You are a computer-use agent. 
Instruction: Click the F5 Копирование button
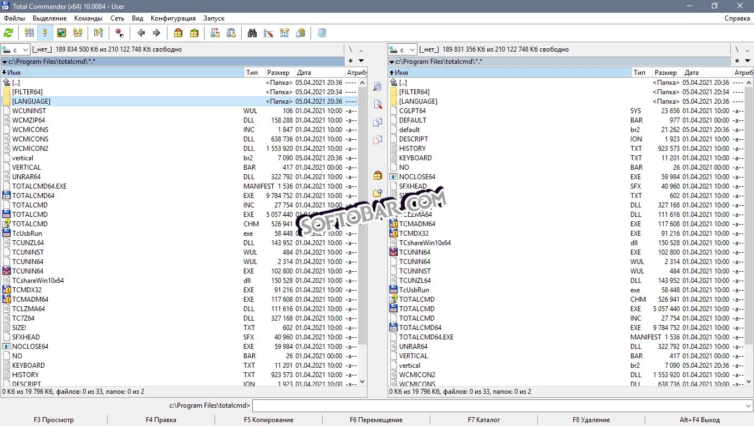point(269,420)
